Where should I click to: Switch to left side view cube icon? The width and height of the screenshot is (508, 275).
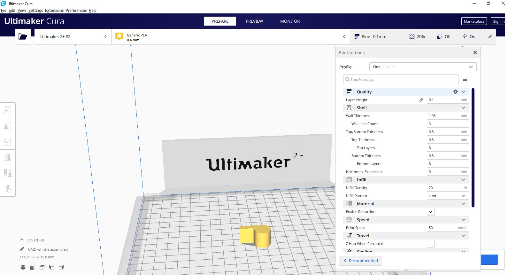(x=52, y=267)
